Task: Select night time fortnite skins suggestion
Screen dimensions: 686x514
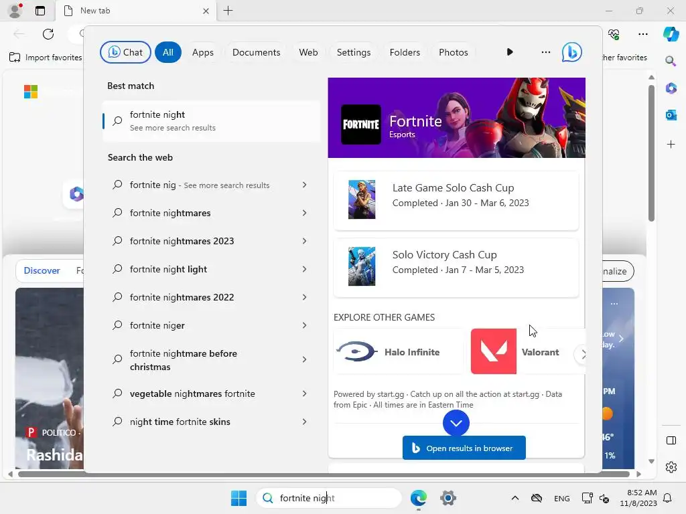Action: tap(180, 422)
